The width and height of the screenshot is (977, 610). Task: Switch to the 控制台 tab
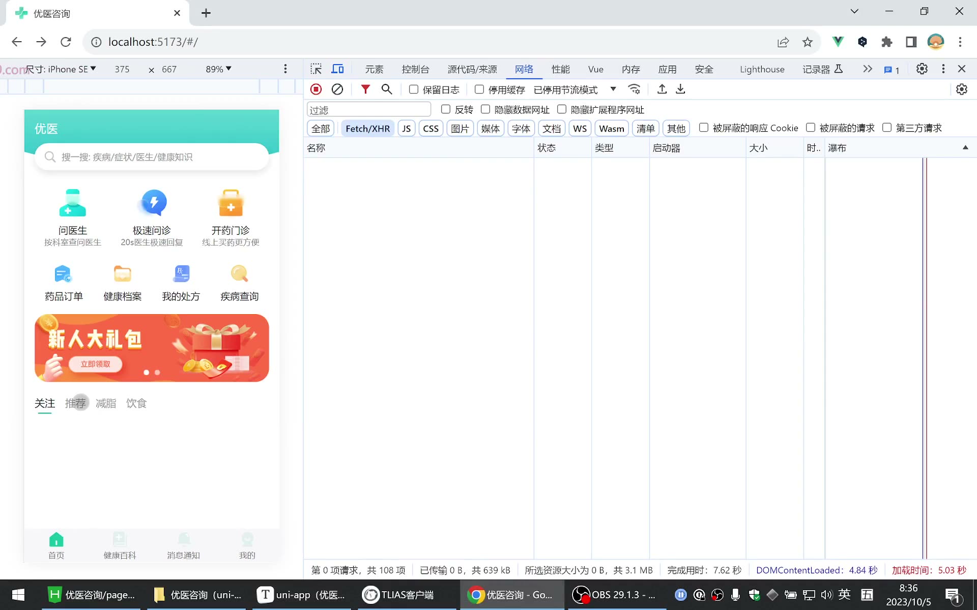coord(415,69)
